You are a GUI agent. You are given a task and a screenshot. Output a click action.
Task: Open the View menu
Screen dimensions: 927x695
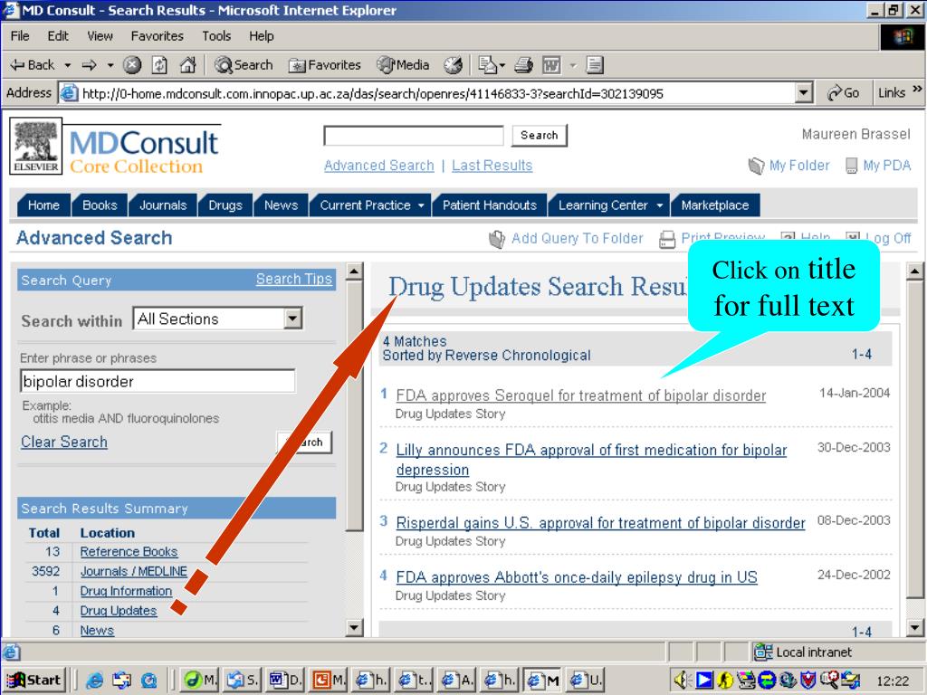pyautogui.click(x=100, y=36)
